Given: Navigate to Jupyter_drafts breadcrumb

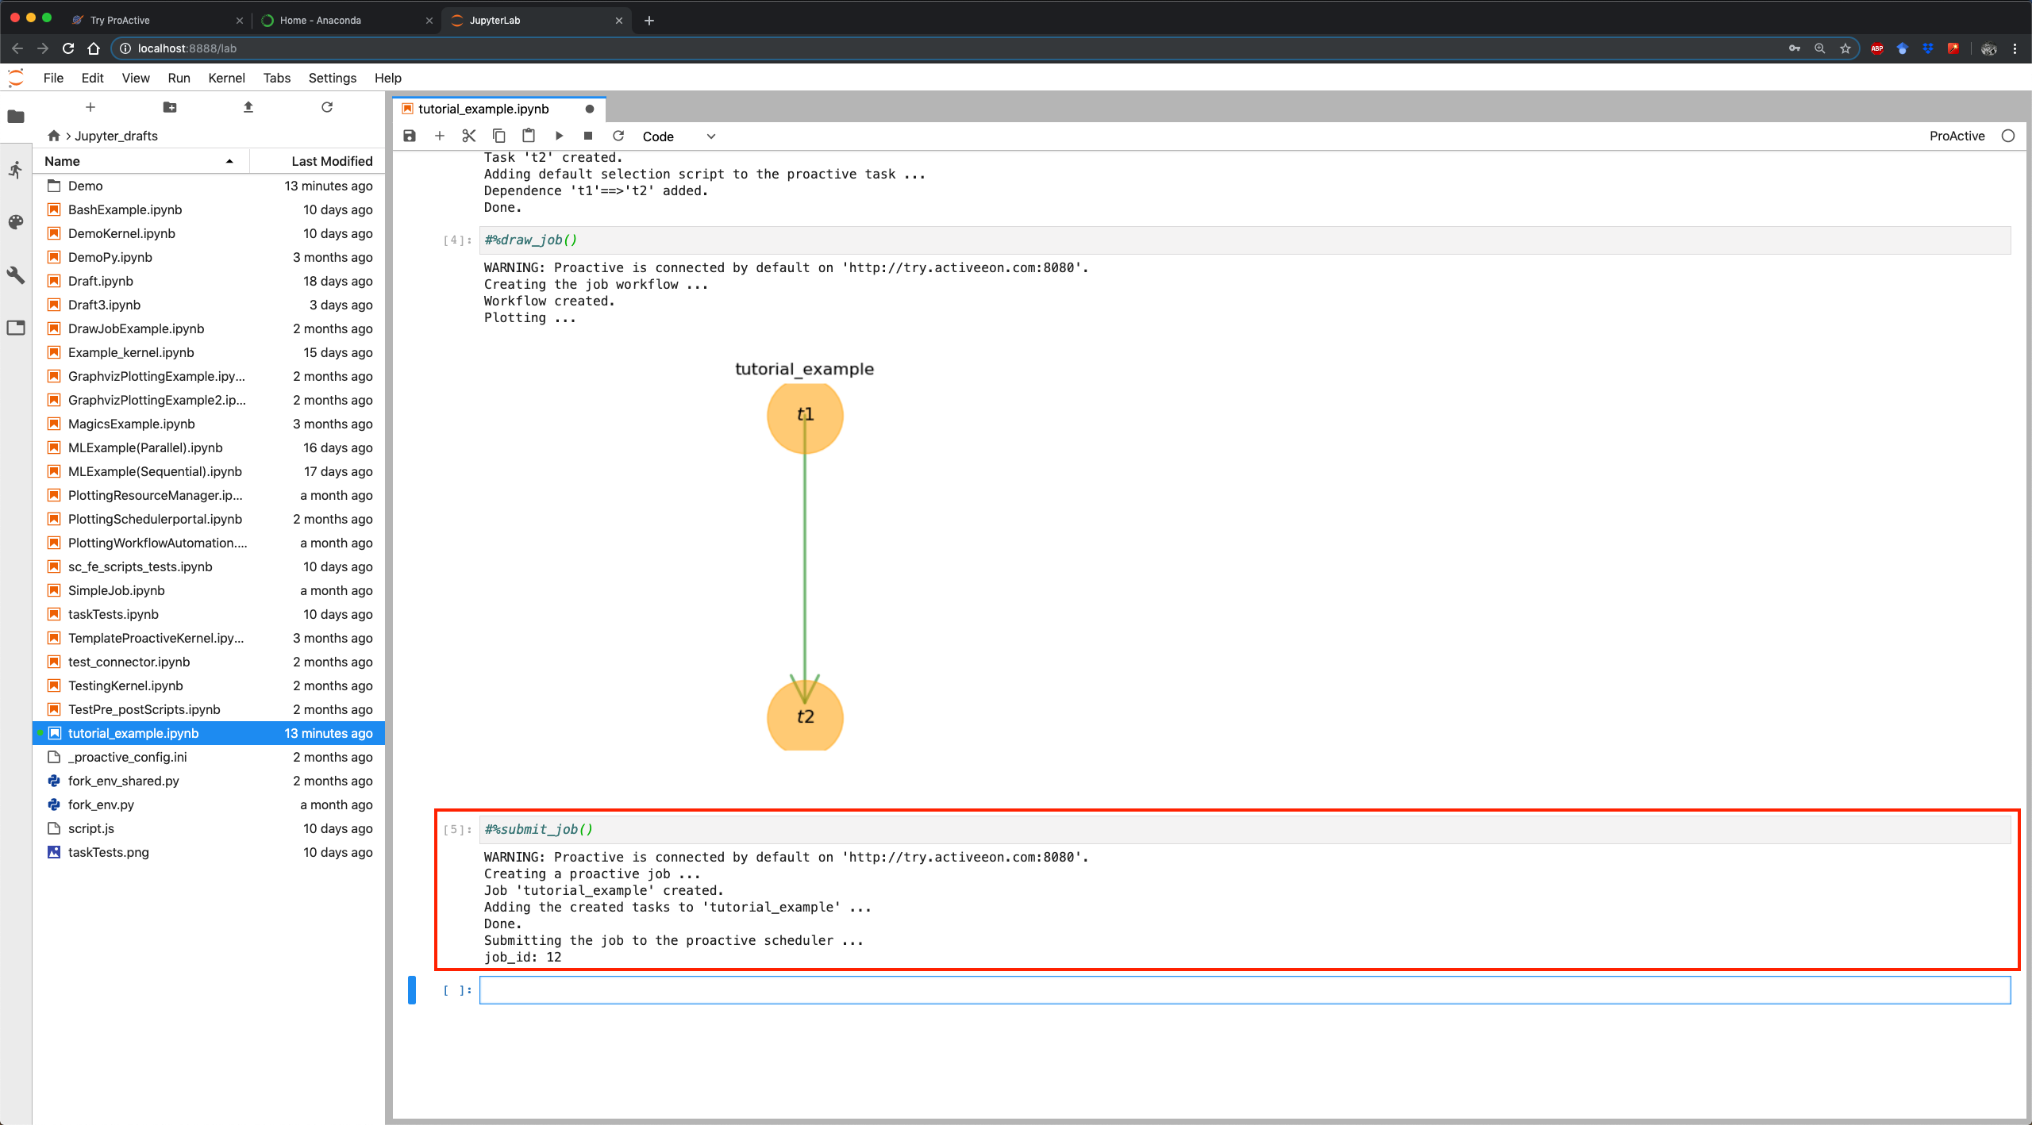Looking at the screenshot, I should (x=116, y=136).
